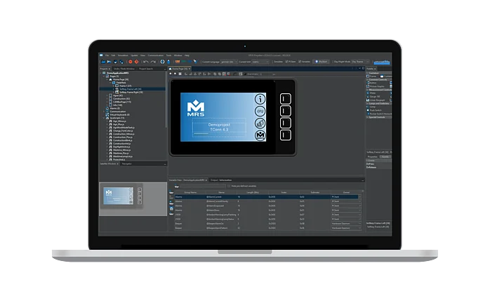
Task: Click the vehicle round icon on display preview
Action: tap(260, 112)
